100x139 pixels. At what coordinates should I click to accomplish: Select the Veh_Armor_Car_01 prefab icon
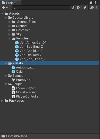point(17,43)
